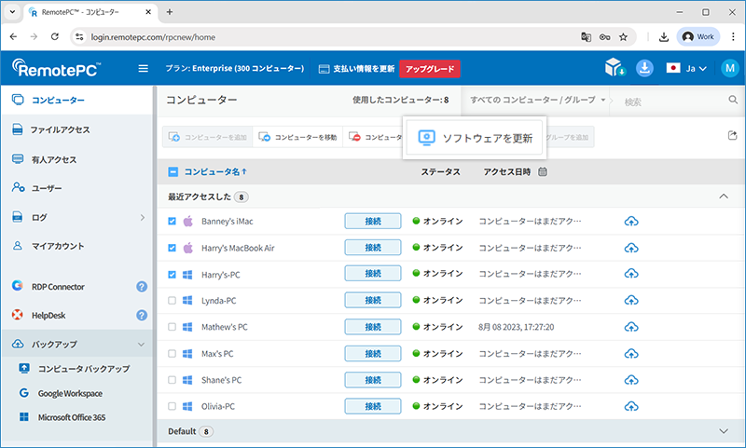Check the Lynda-PC checkbox
Viewport: 746px width, 448px height.
(x=172, y=300)
